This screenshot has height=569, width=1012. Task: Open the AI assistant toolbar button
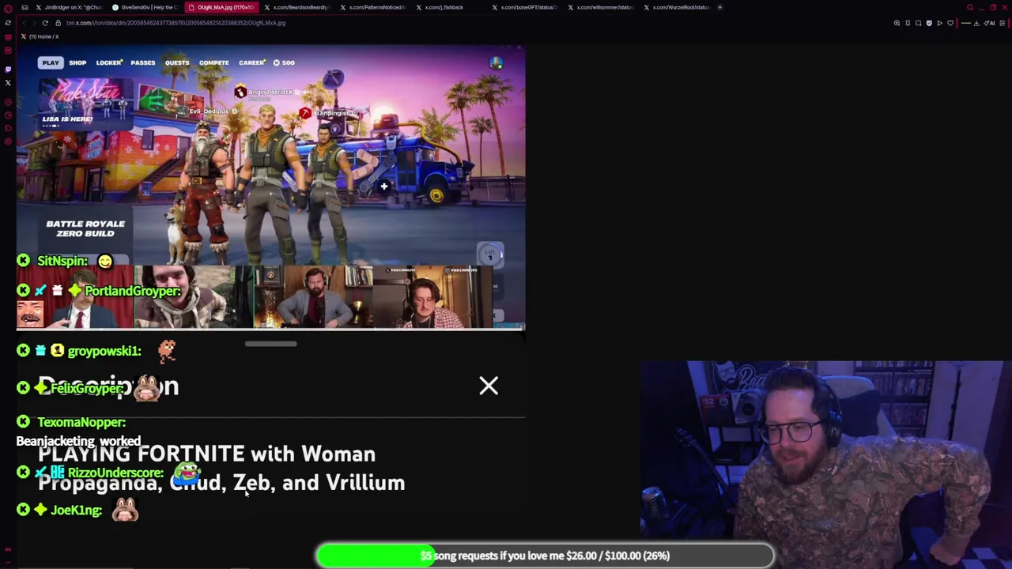[x=990, y=23]
